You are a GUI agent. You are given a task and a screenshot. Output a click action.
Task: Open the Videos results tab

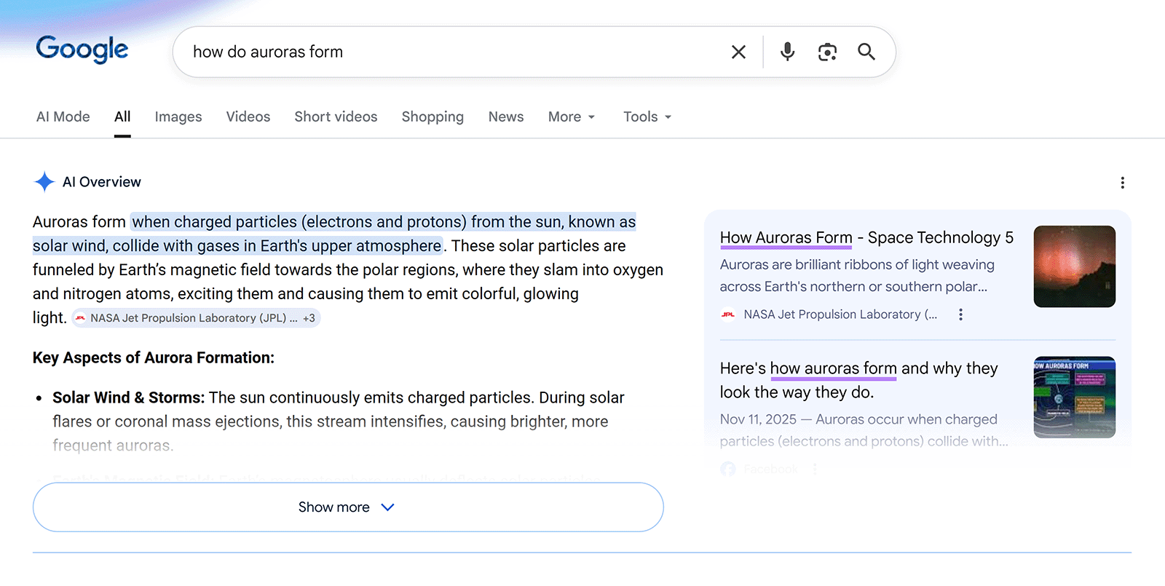[x=248, y=116]
